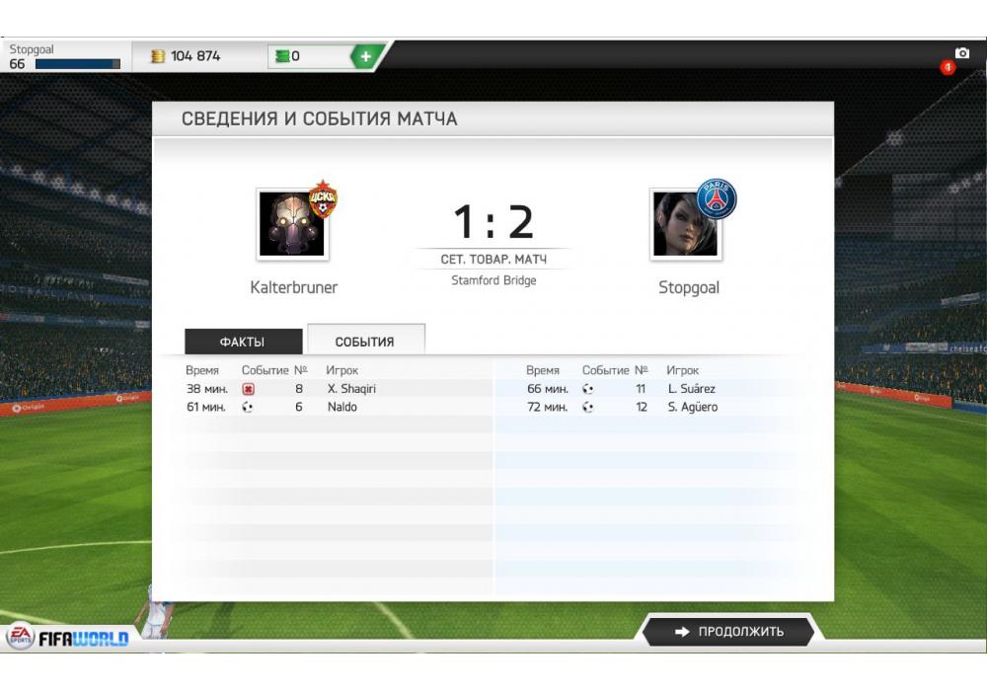Click the CSKA club crest badge
The height and width of the screenshot is (691, 987).
(x=323, y=198)
